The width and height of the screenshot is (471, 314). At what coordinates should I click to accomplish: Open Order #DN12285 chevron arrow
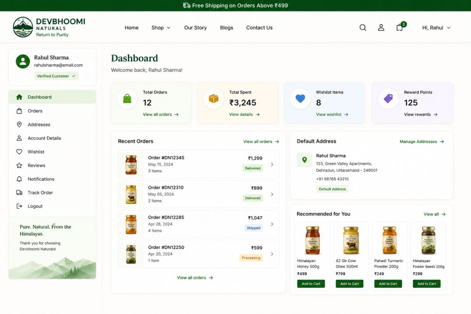pyautogui.click(x=272, y=224)
